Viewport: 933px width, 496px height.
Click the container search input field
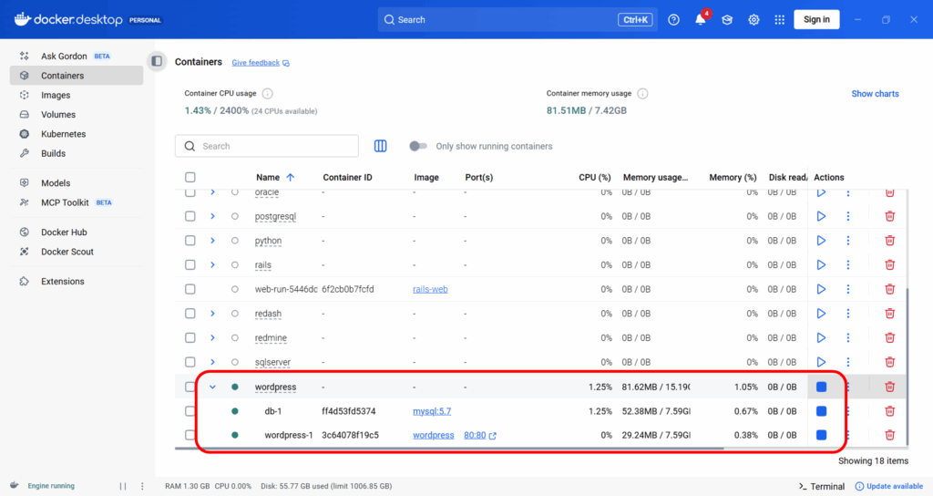pos(273,146)
